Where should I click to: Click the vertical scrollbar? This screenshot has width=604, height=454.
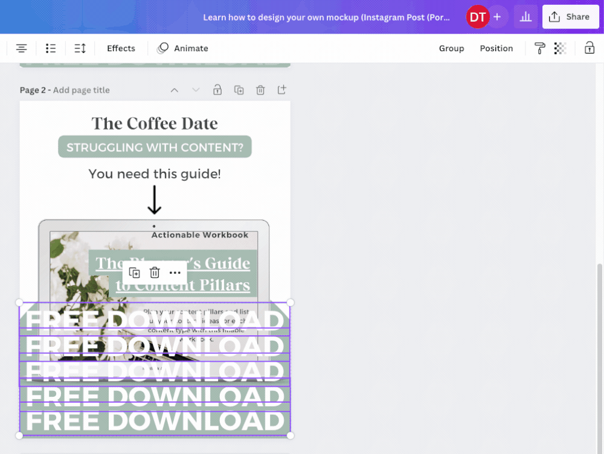pos(599,358)
